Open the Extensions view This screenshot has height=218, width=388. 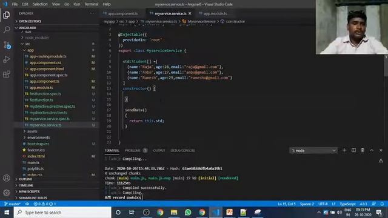tap(7, 74)
